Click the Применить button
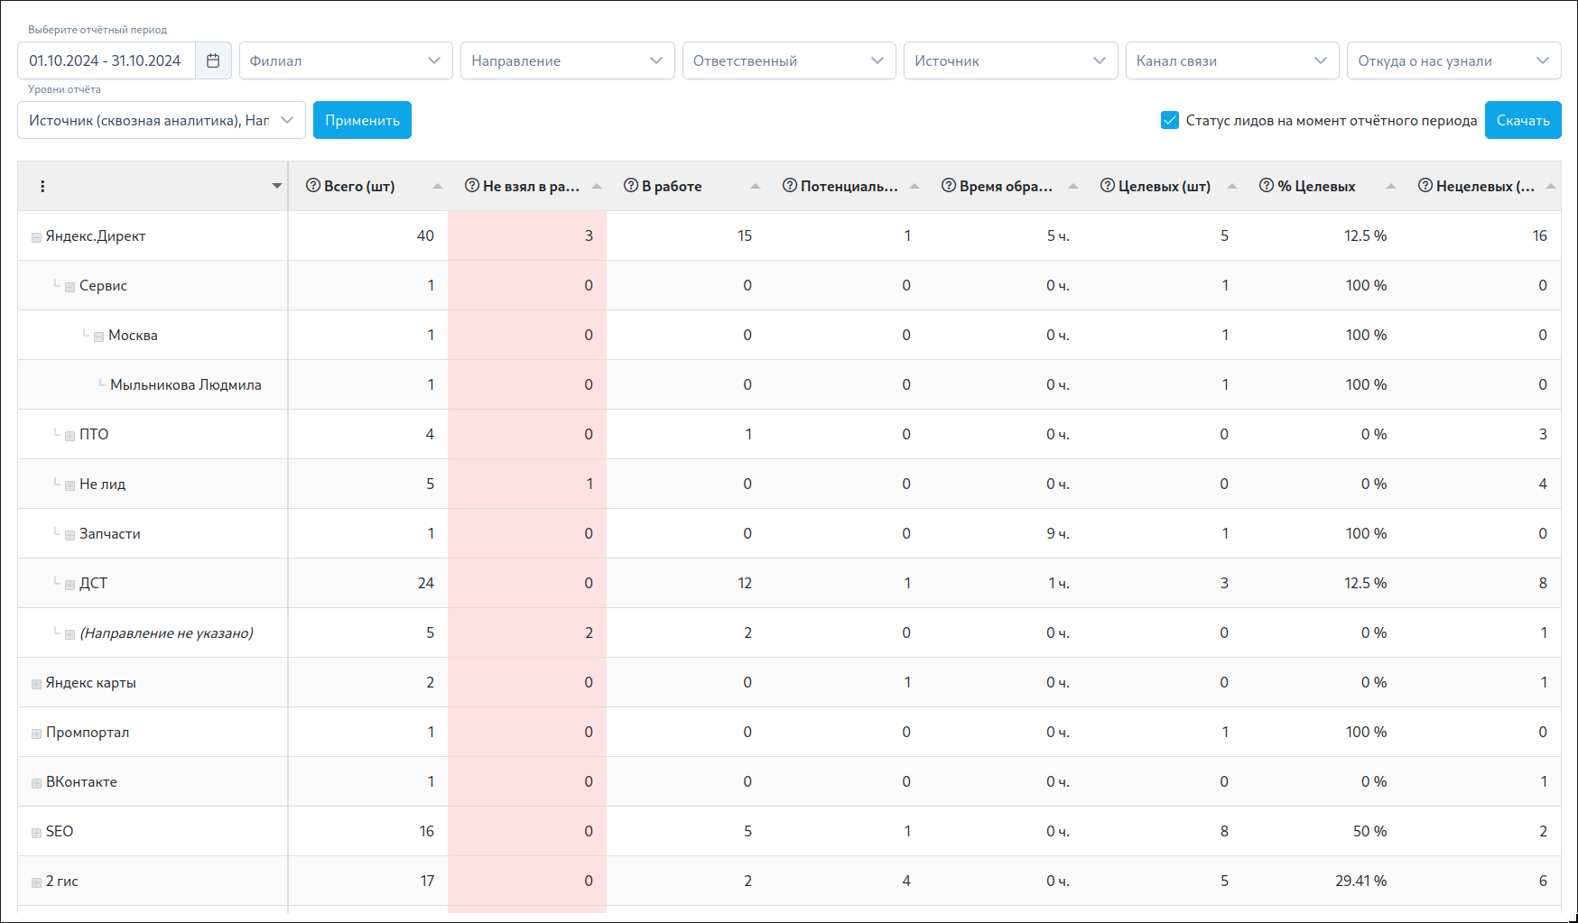 362,120
